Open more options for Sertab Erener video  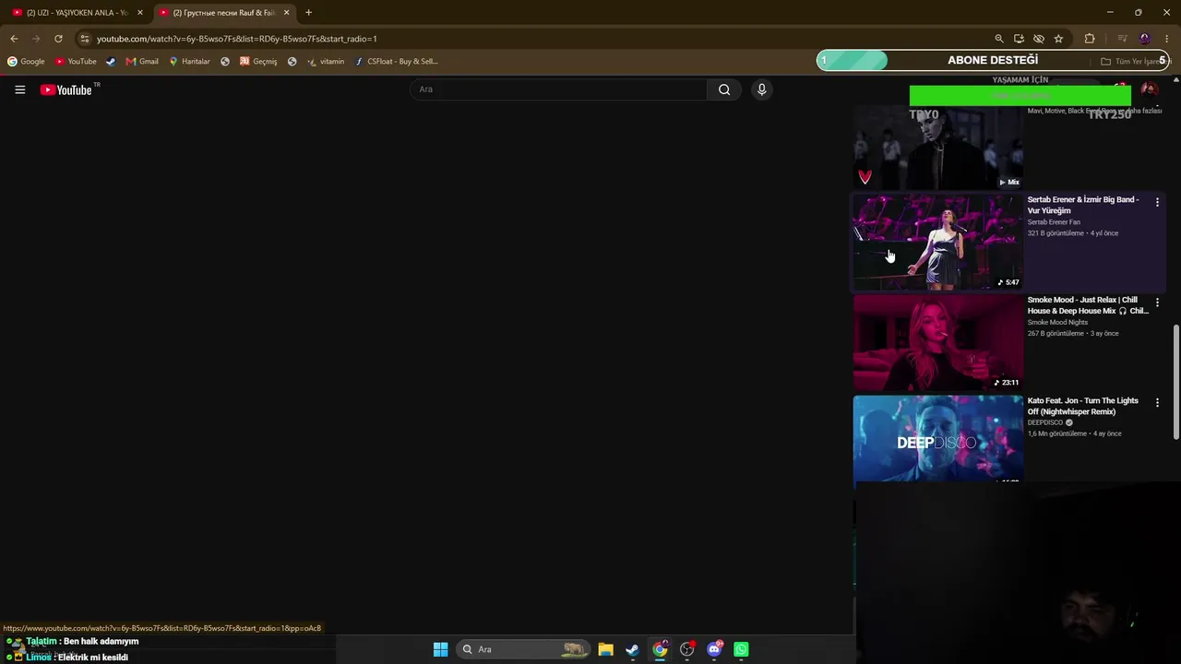(1157, 202)
